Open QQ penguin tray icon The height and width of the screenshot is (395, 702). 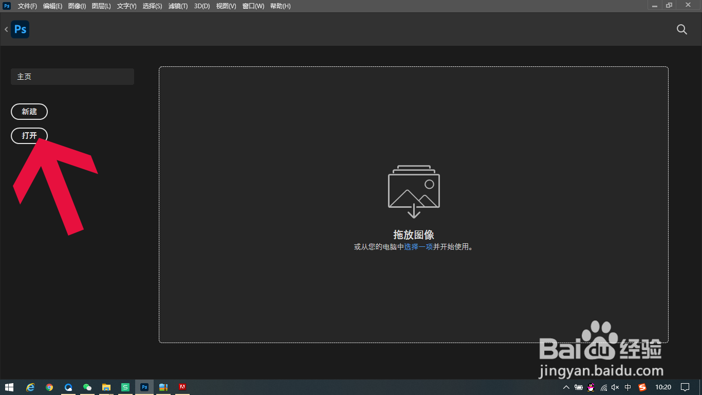(592, 387)
